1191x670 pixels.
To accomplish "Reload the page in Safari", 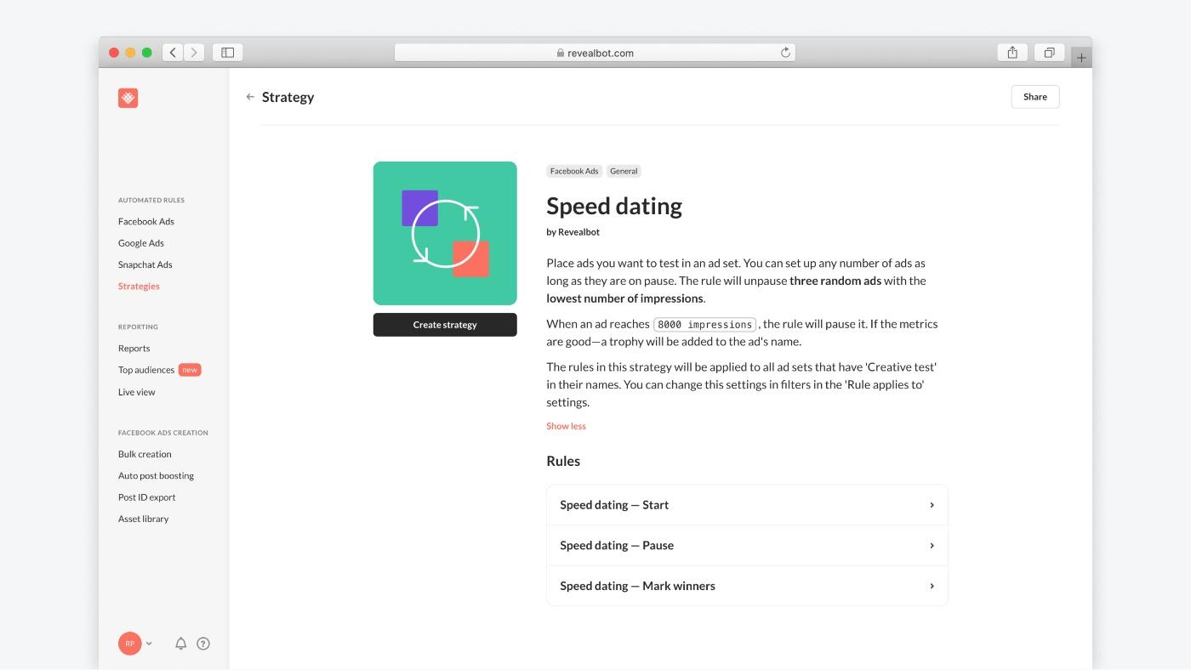I will pos(785,53).
